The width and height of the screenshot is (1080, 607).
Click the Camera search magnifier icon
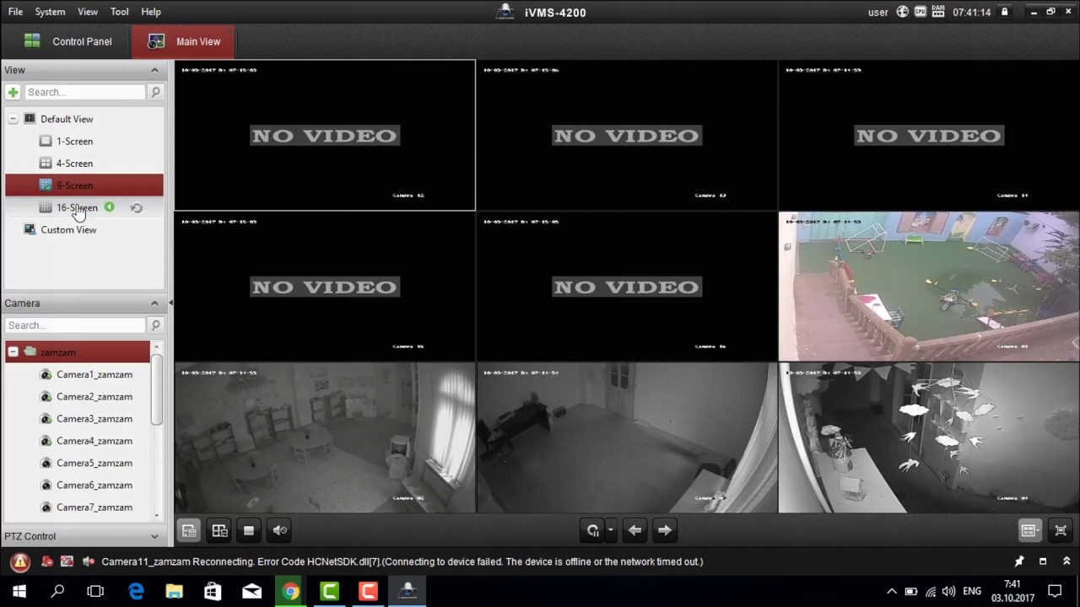[x=155, y=325]
